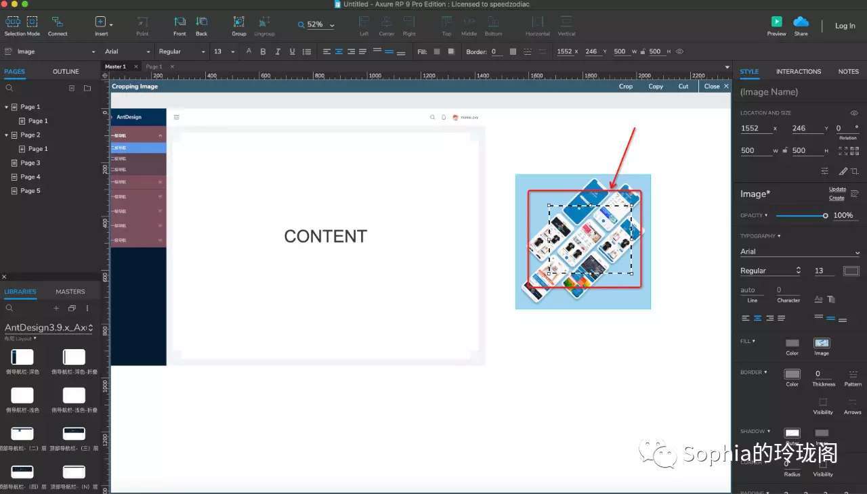867x494 pixels.
Task: Align text right in format bar
Action: [351, 51]
